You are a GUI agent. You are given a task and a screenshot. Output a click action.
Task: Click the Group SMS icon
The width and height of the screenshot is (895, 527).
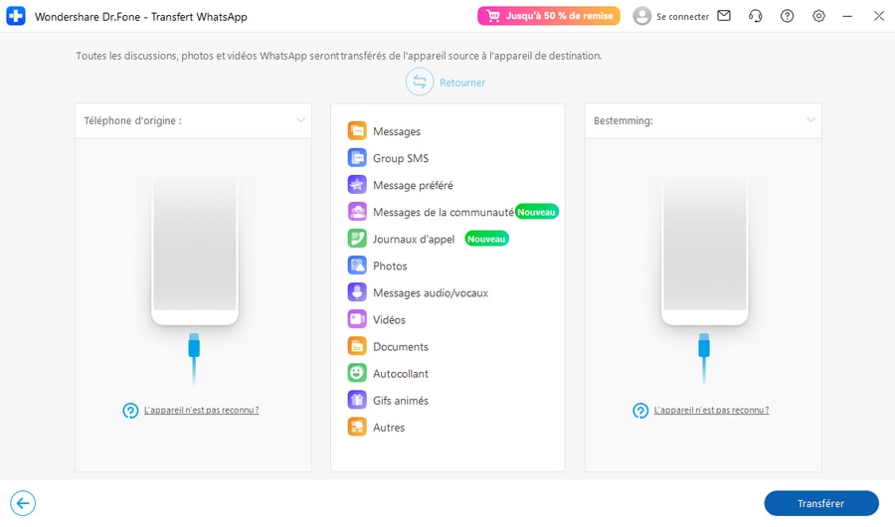coord(357,157)
